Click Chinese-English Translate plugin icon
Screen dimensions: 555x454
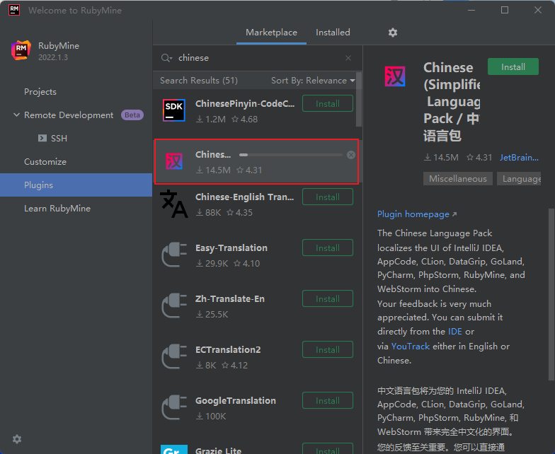pos(174,204)
